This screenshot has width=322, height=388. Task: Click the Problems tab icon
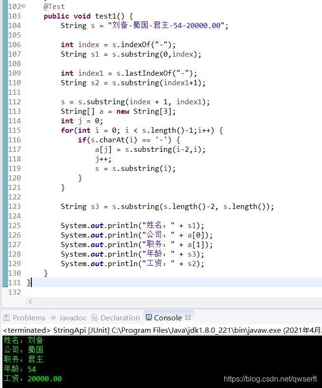click(x=7, y=318)
